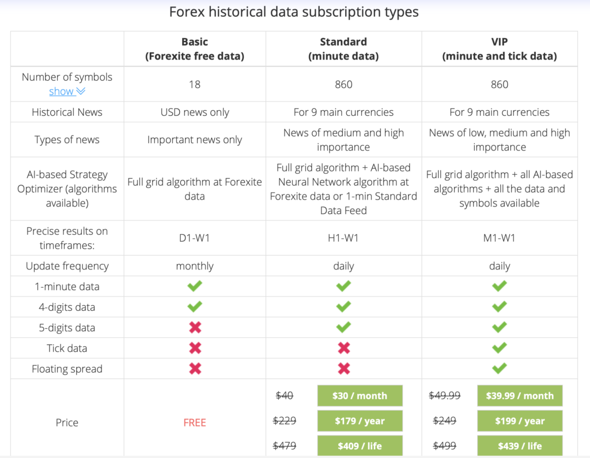
Task: Expand the symbols list via show link
Action: coord(61,91)
